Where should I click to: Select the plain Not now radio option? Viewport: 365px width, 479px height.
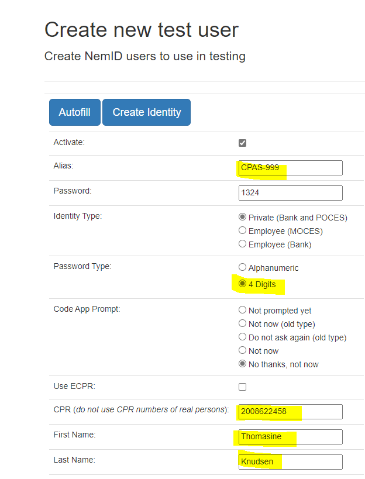click(243, 351)
